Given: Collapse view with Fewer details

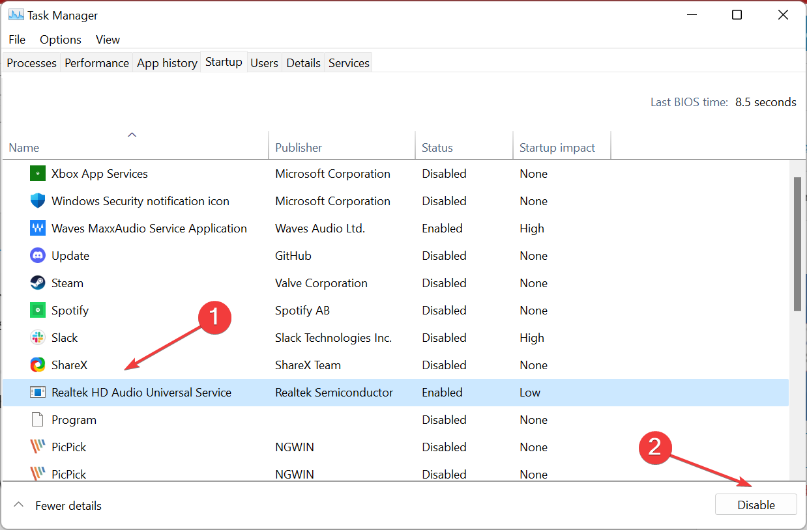Looking at the screenshot, I should click(x=57, y=506).
